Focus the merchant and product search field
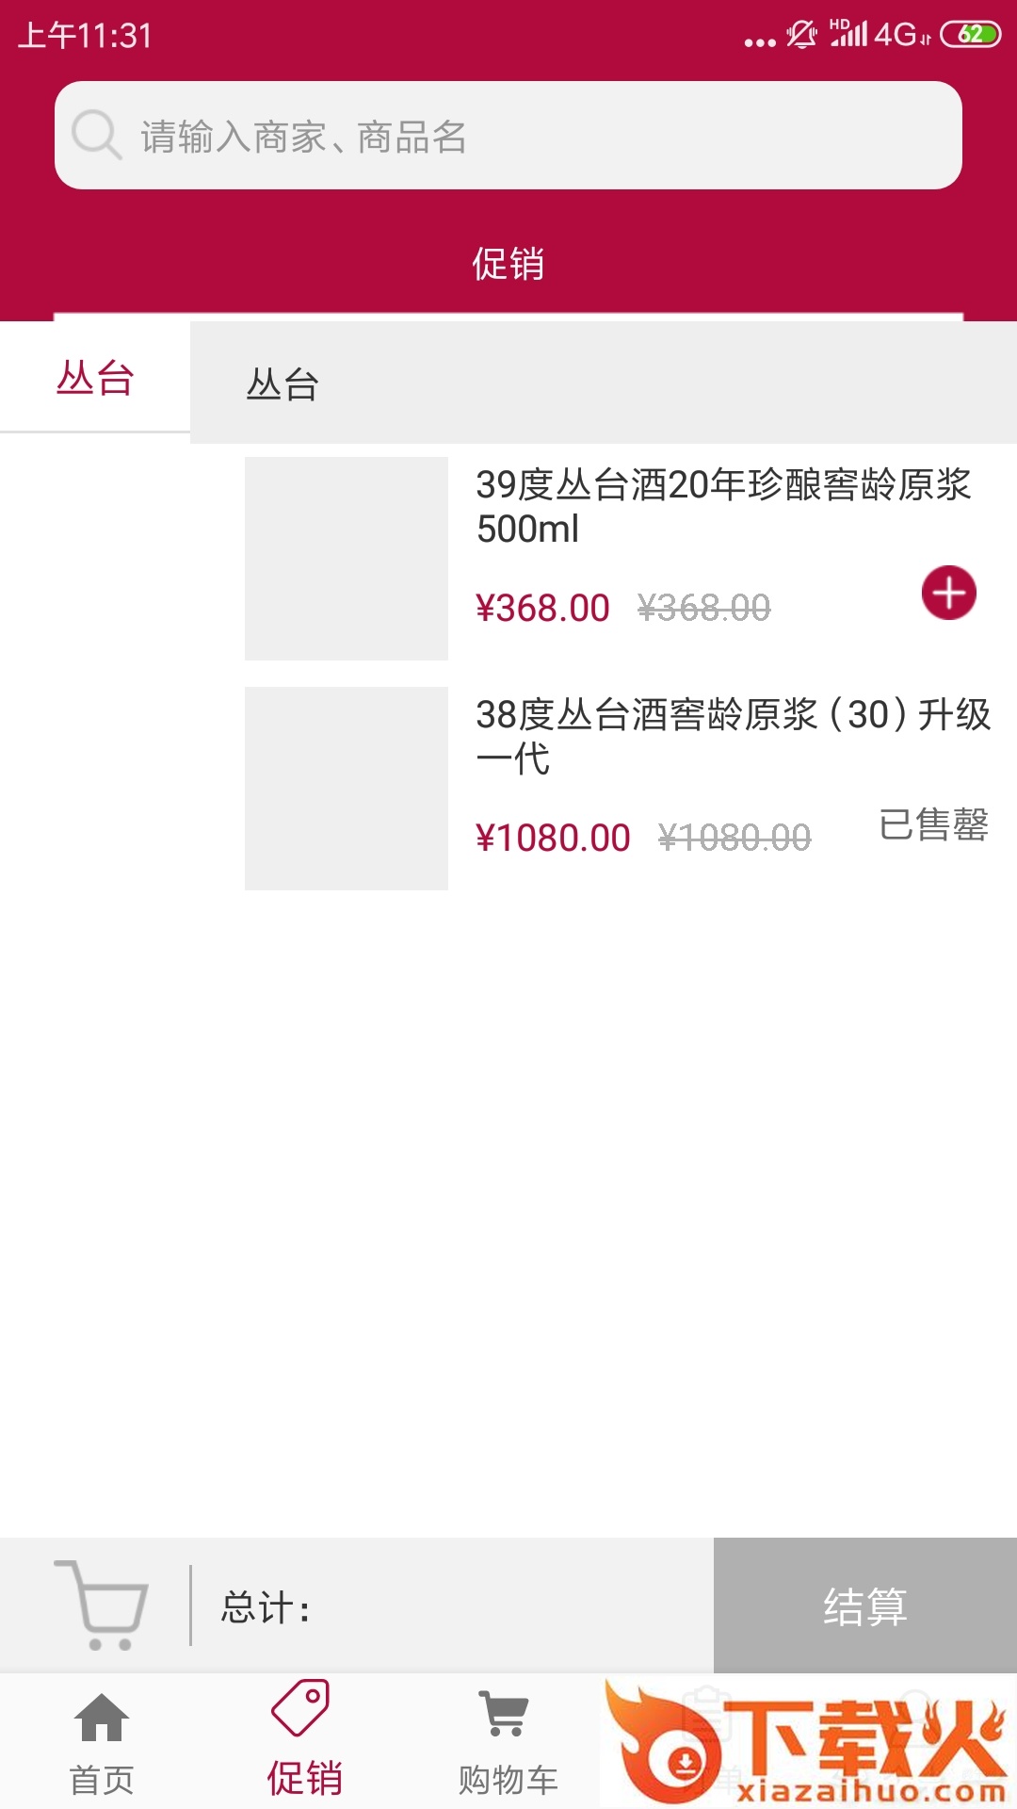The width and height of the screenshot is (1017, 1809). [508, 136]
